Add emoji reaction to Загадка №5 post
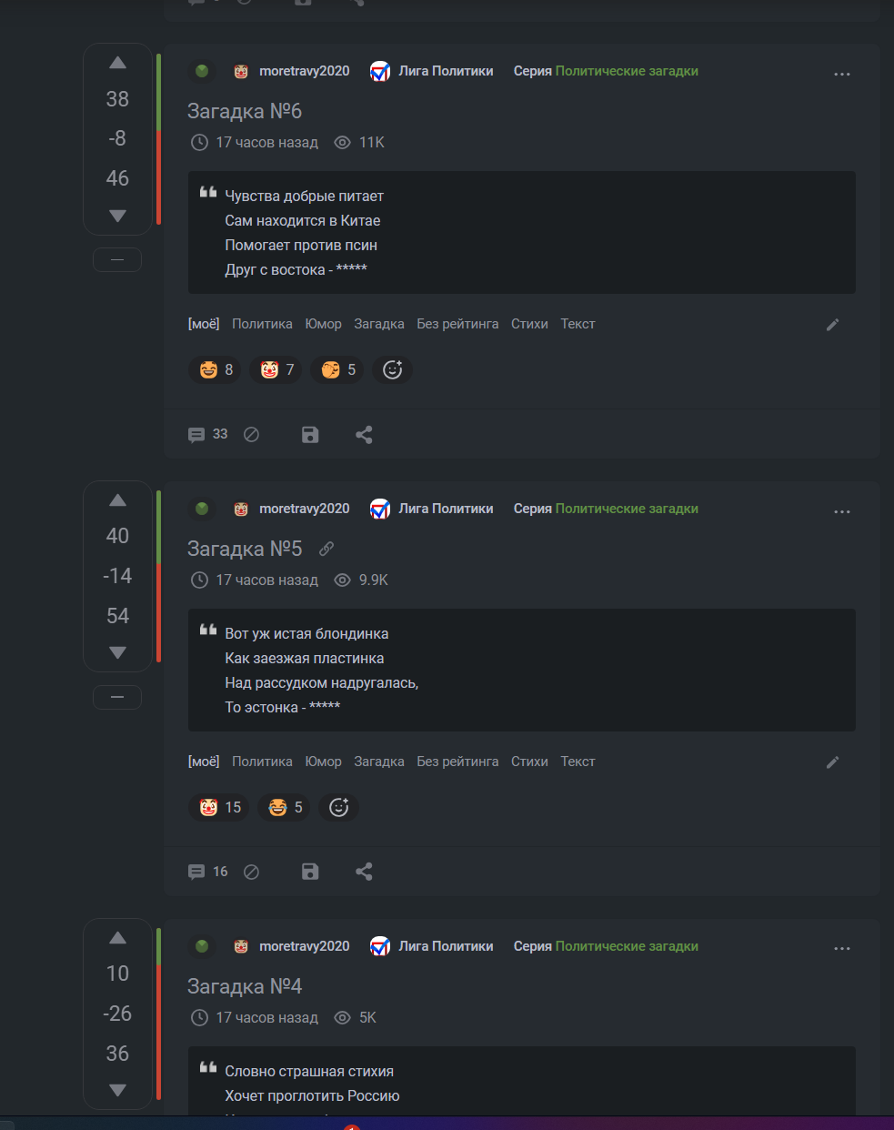This screenshot has height=1130, width=894. [338, 807]
